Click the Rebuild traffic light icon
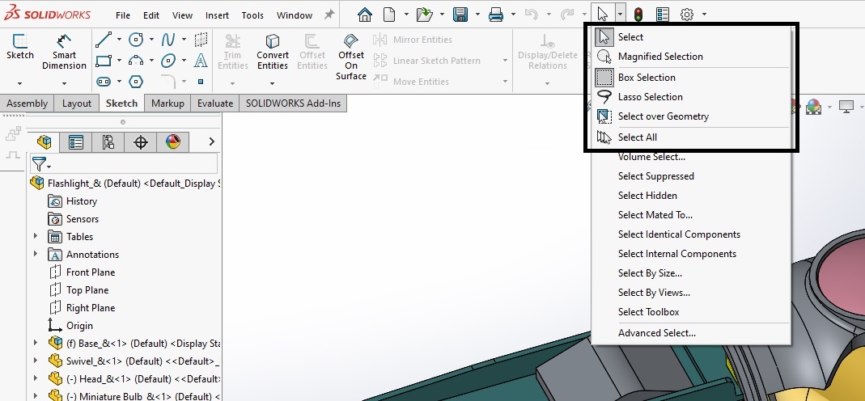Screen dimensions: 865x401 pyautogui.click(x=638, y=15)
